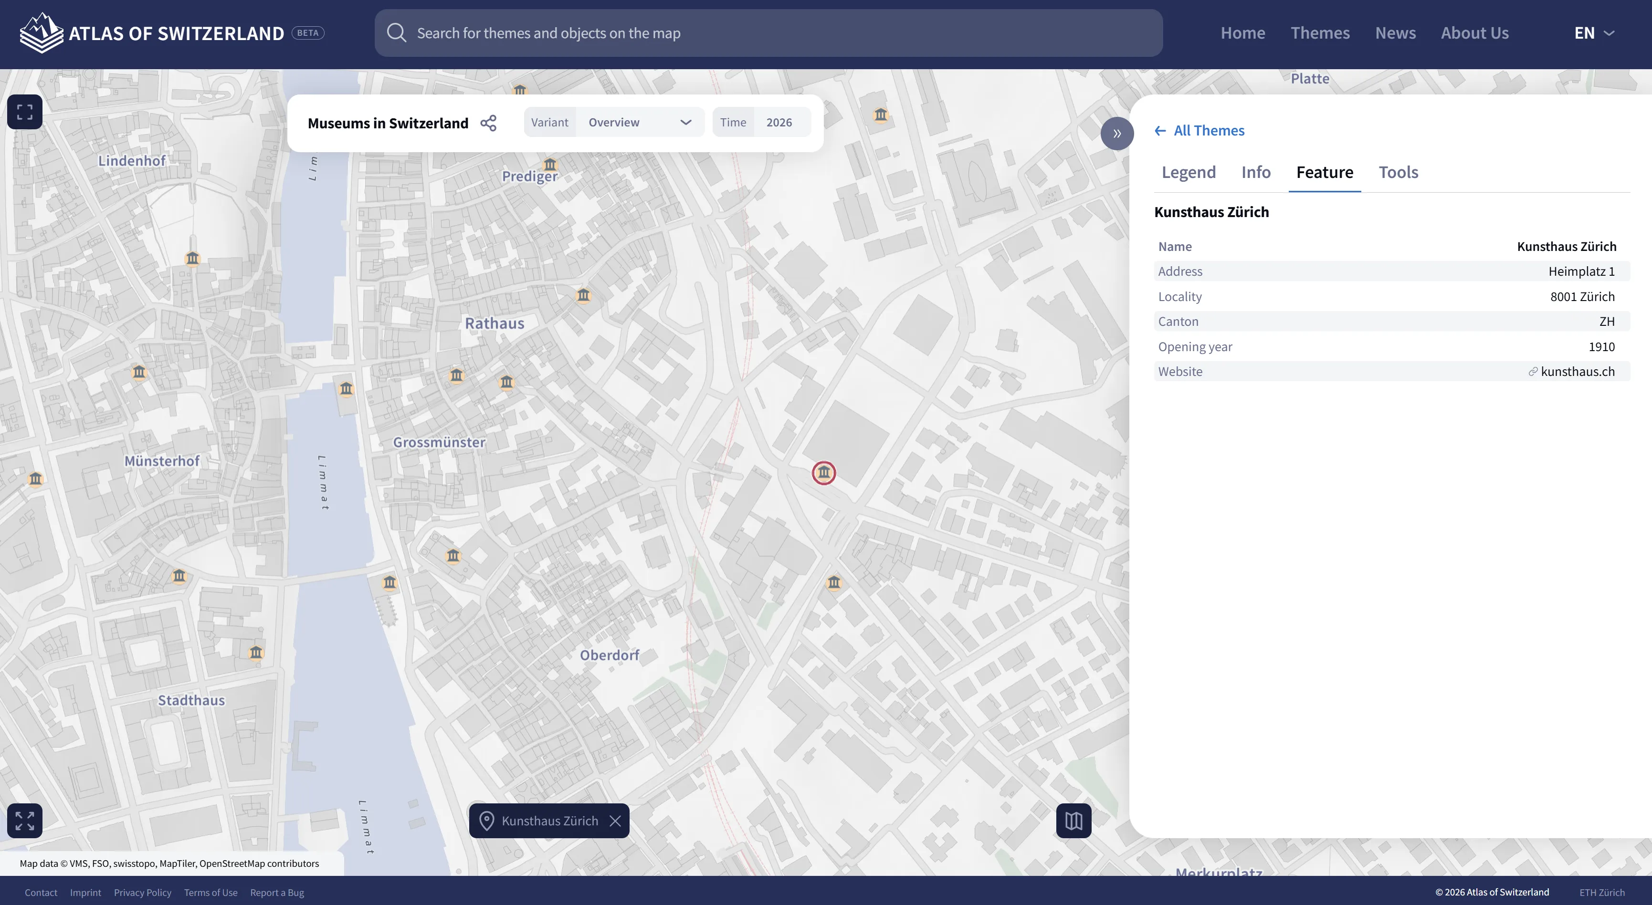Click the Heimplatz 1 address value
The width and height of the screenshot is (1652, 905).
click(x=1581, y=271)
